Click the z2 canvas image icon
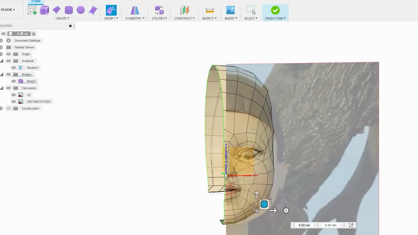Image resolution: width=418 pixels, height=235 pixels. point(21,95)
